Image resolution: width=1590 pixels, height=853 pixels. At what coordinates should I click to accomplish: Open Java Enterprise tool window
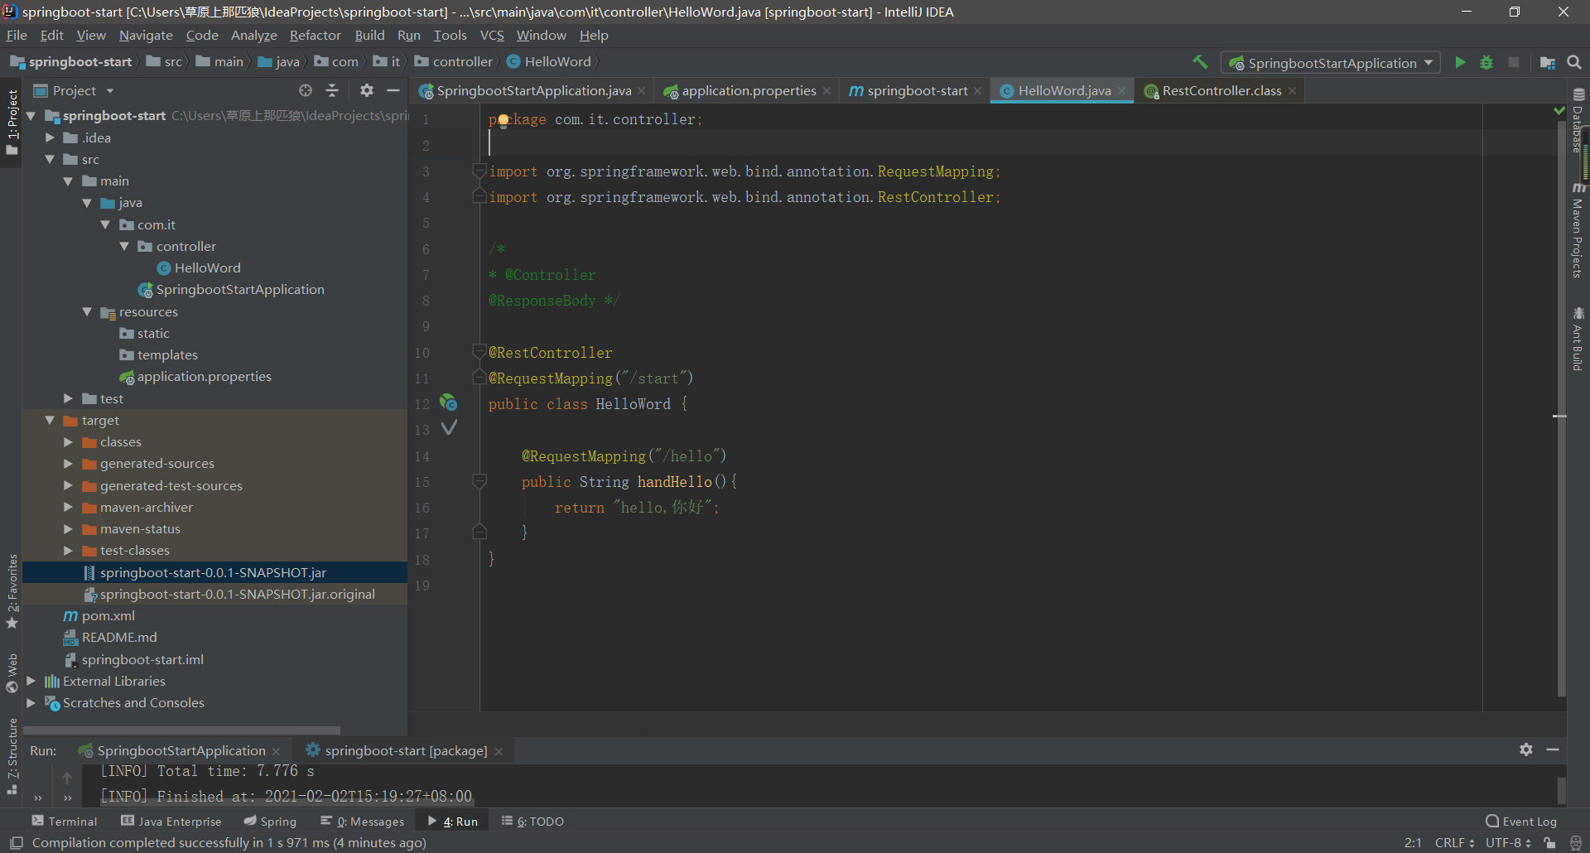171,822
